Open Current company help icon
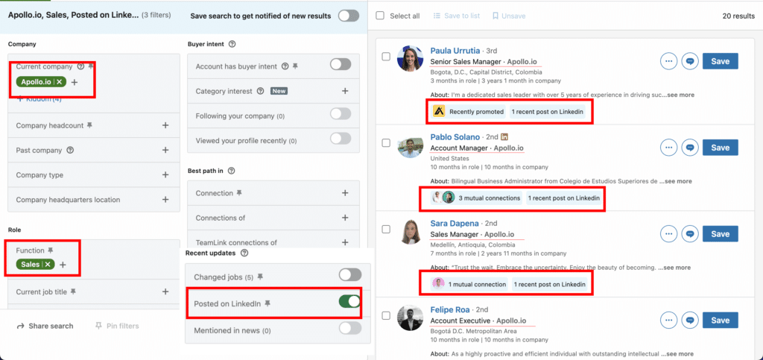Screen dimensions: 763x360 [x=80, y=66]
